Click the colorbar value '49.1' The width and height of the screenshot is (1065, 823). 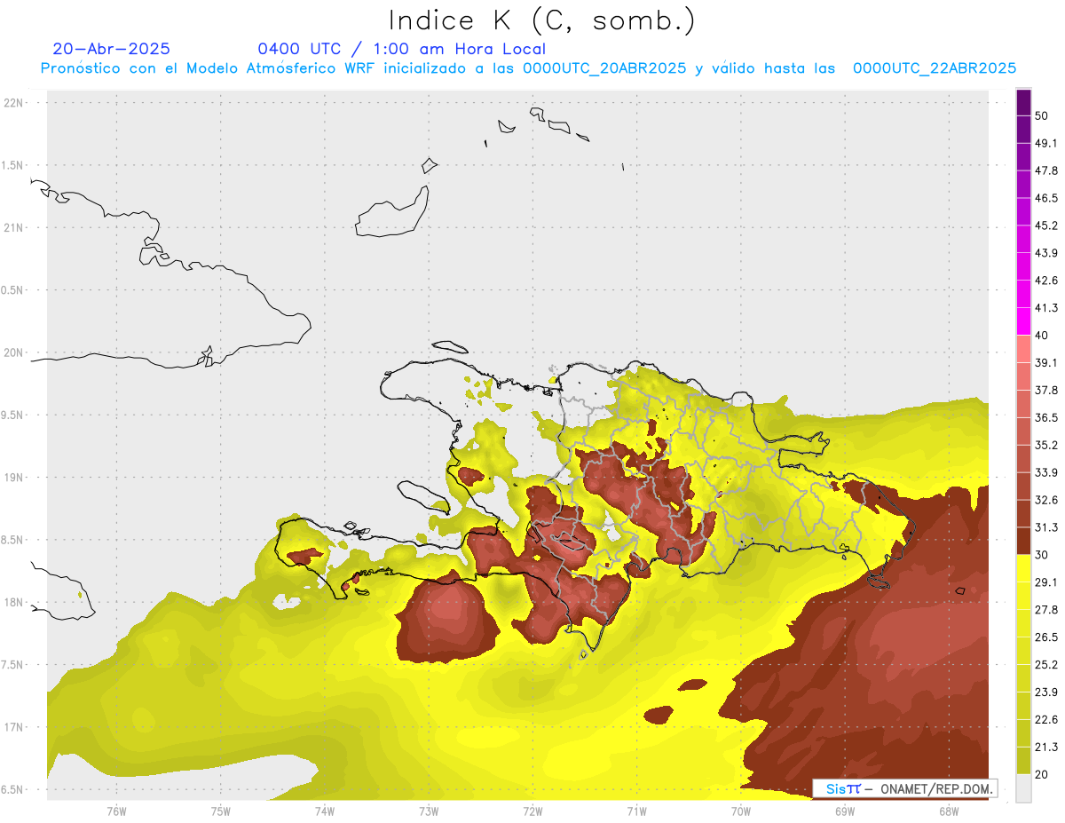coord(1046,143)
